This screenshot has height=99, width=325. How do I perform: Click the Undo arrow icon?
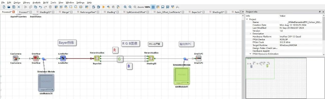click(40, 7)
